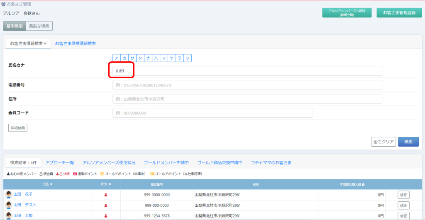Click the member status icon for 山田 テスト
This screenshot has width=425, height=220.
coord(106,205)
